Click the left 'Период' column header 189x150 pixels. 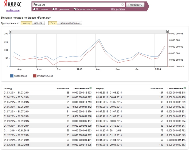point(8,88)
